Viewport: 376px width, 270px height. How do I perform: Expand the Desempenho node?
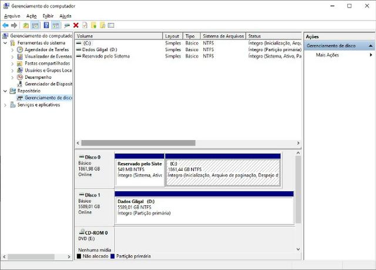click(x=12, y=78)
